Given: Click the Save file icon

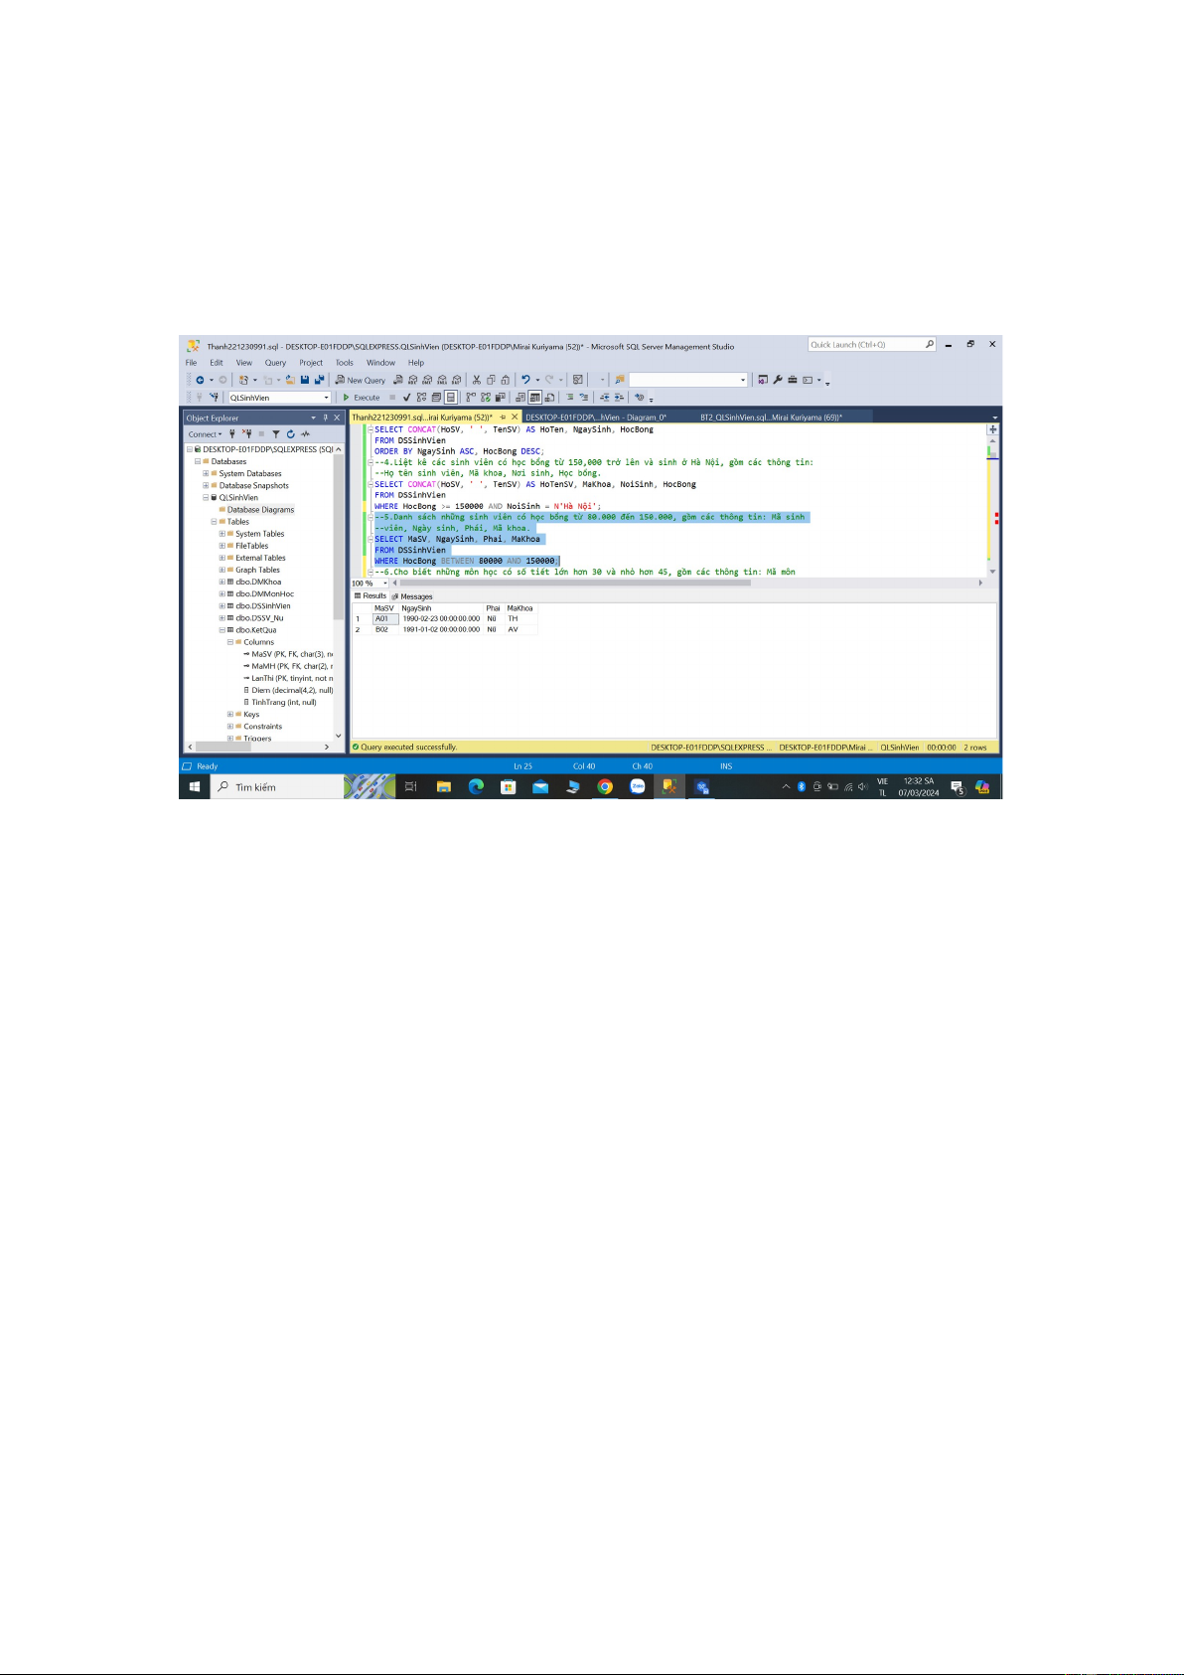Looking at the screenshot, I should coord(305,380).
